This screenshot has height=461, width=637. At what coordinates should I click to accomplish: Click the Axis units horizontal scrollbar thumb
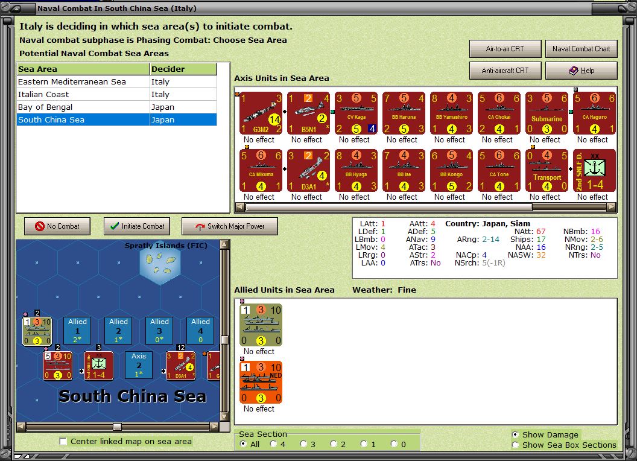click(x=388, y=207)
